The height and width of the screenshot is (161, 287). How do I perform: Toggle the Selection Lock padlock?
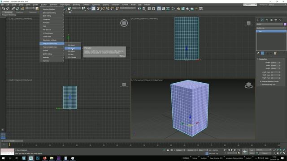pos(168,150)
